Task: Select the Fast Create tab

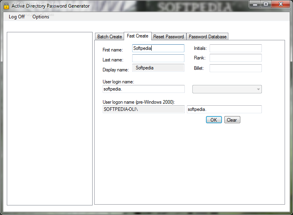Action: (x=138, y=36)
